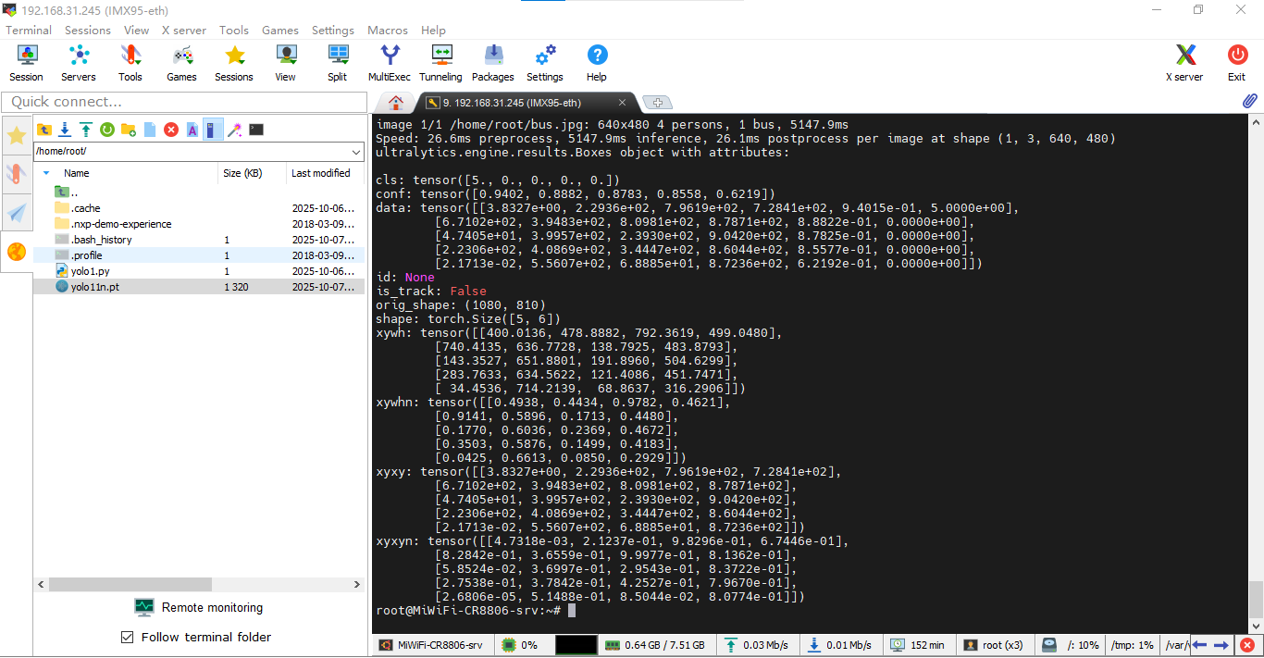The height and width of the screenshot is (658, 1264).
Task: Open the .cache folder row
Action: pyautogui.click(x=200, y=208)
